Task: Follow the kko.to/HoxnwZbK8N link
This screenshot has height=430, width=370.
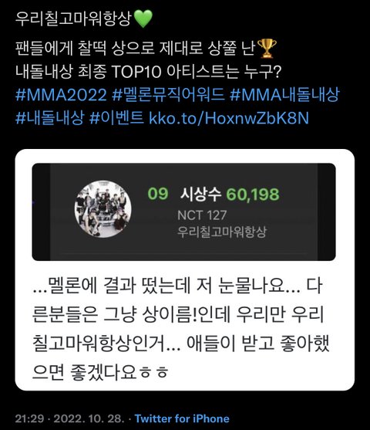Action: (229, 118)
